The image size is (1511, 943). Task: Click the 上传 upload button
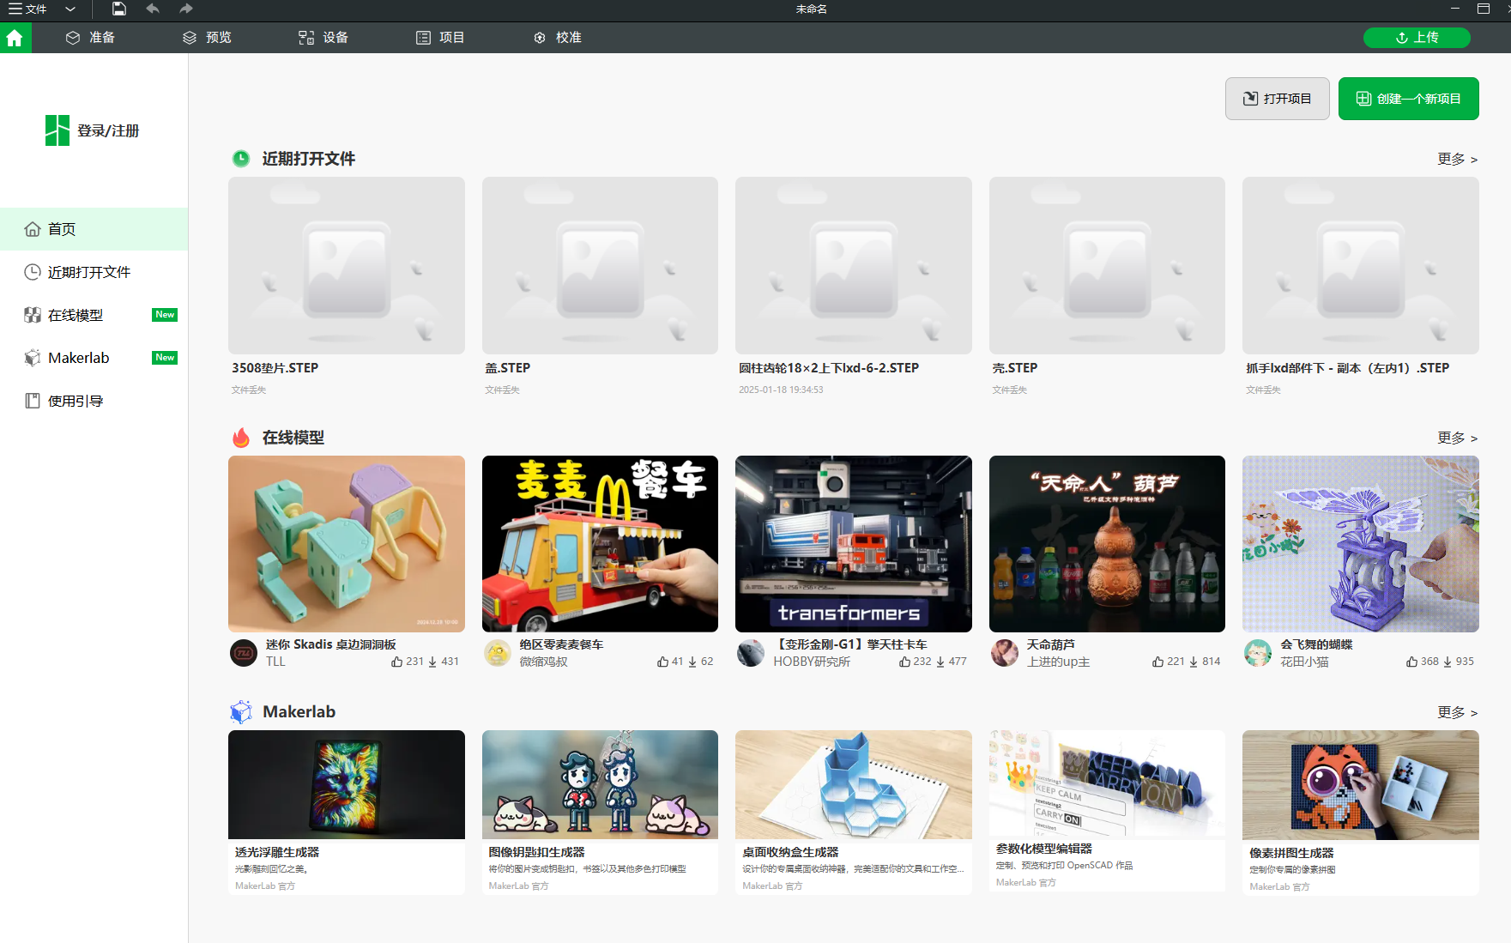pyautogui.click(x=1417, y=38)
